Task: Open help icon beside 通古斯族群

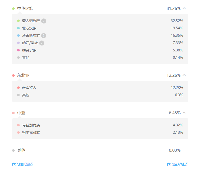Action: (44, 36)
